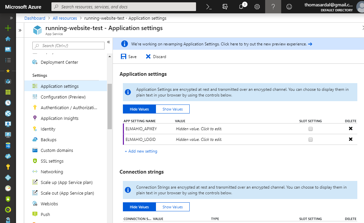The image size is (364, 223).
Task: Click Add new setting link
Action: click(x=141, y=151)
